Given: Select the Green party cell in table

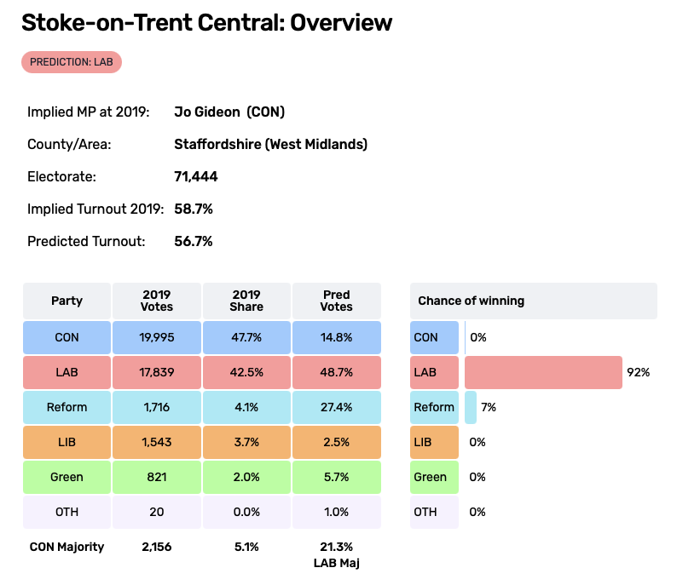Looking at the screenshot, I should [67, 477].
